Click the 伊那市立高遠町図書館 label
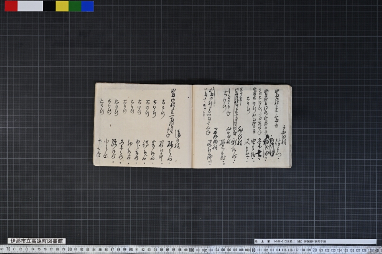 tap(37, 241)
